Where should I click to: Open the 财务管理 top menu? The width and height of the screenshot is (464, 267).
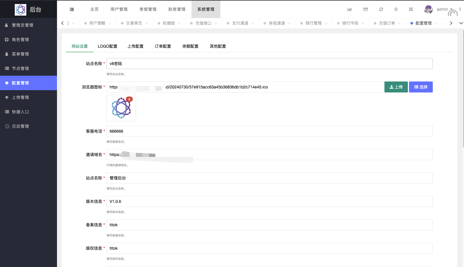point(177,9)
